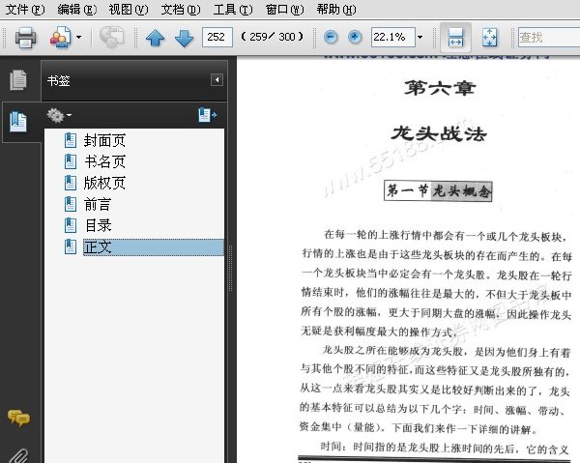Screen dimensions: 580x463
Task: Click the collaborate/share icon
Action: [60, 38]
